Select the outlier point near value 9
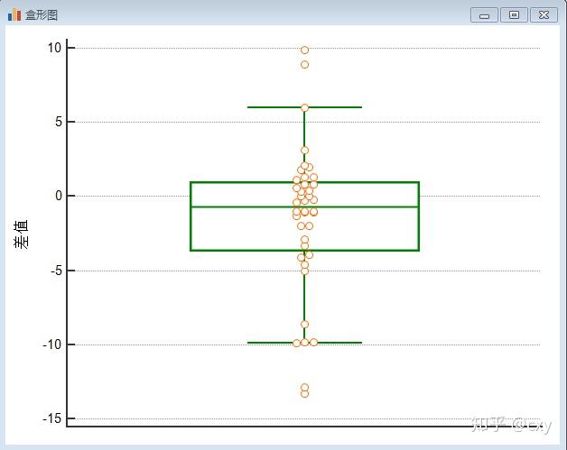The width and height of the screenshot is (567, 450). pos(305,65)
